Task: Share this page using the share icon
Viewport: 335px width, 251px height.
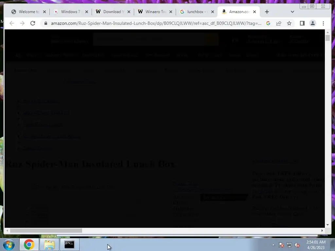Action: point(279,23)
